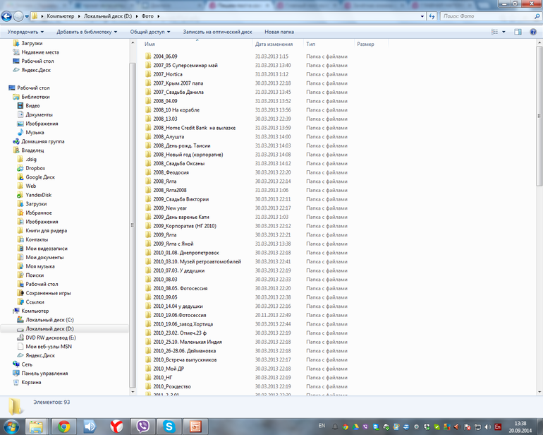
Task: Open Yandex browser from the taskbar
Action: tap(117, 426)
